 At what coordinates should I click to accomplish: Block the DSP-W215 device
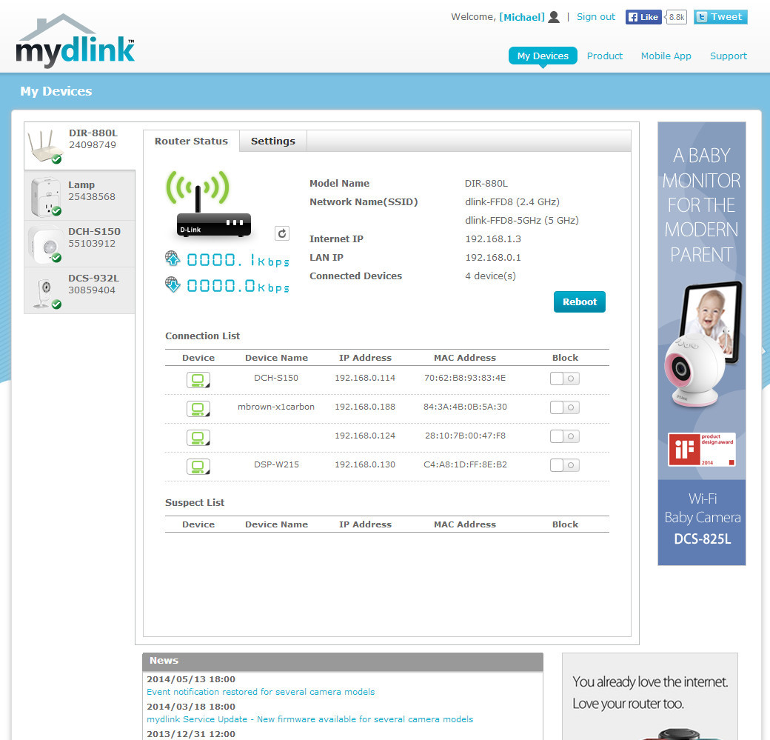tap(565, 465)
